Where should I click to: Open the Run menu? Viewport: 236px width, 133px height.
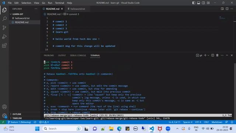[x=50, y=3]
